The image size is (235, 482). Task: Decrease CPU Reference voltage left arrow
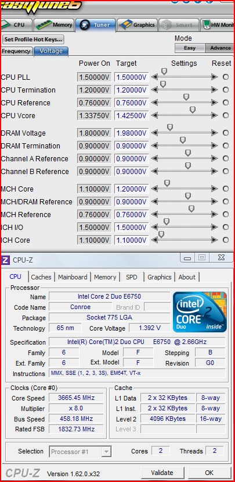click(155, 102)
